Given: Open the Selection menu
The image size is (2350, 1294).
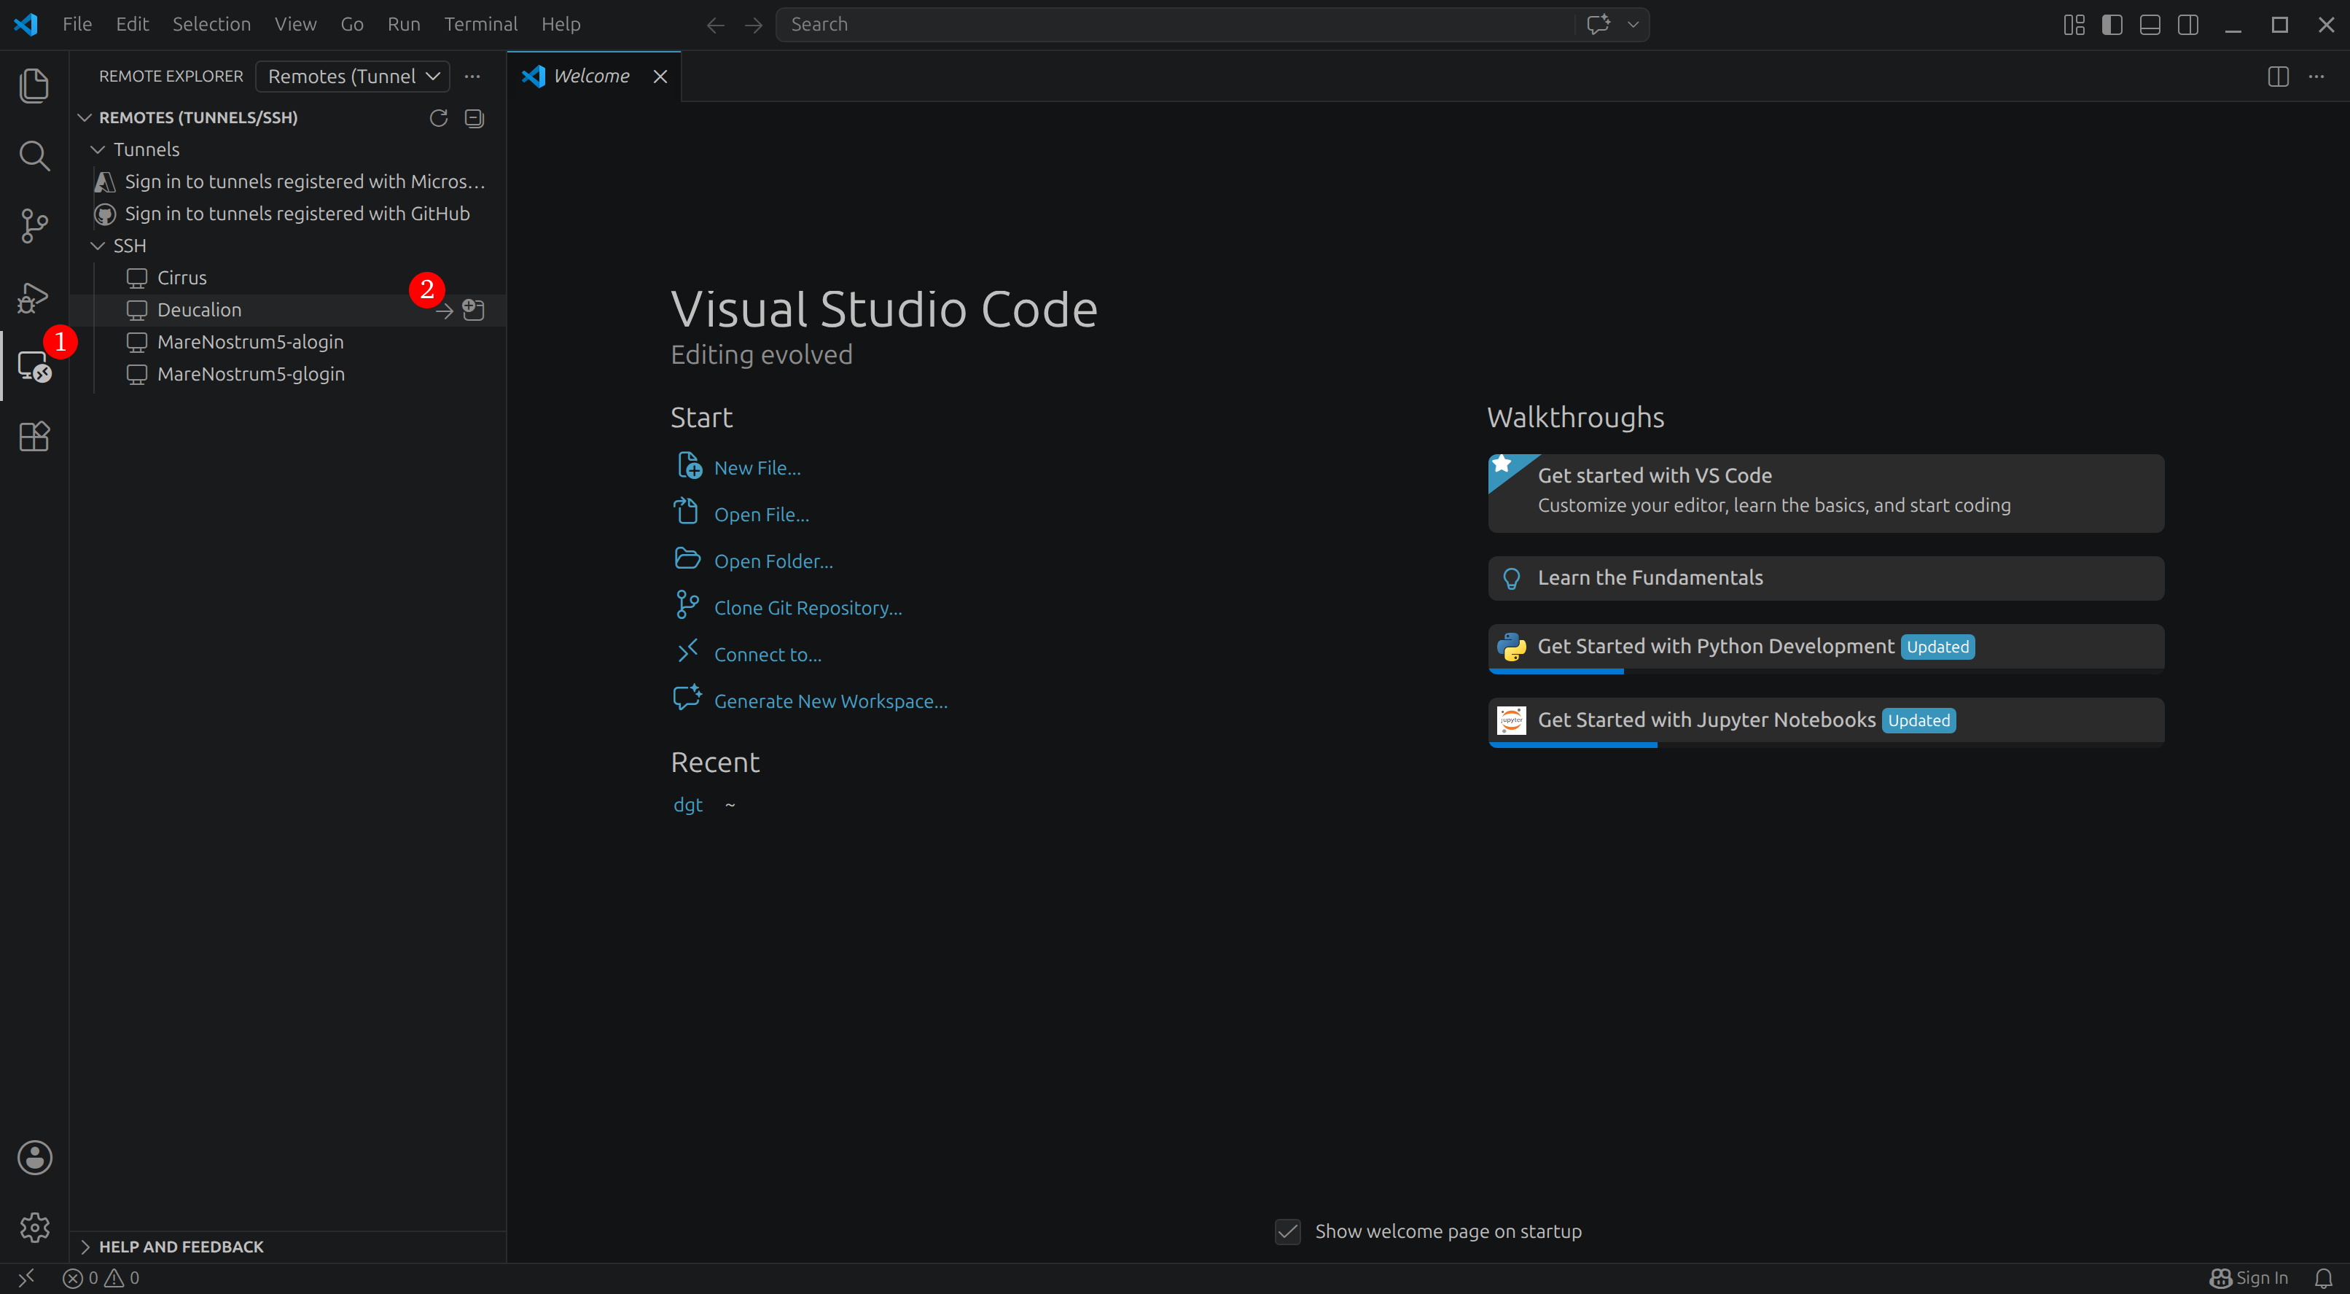Looking at the screenshot, I should (211, 25).
